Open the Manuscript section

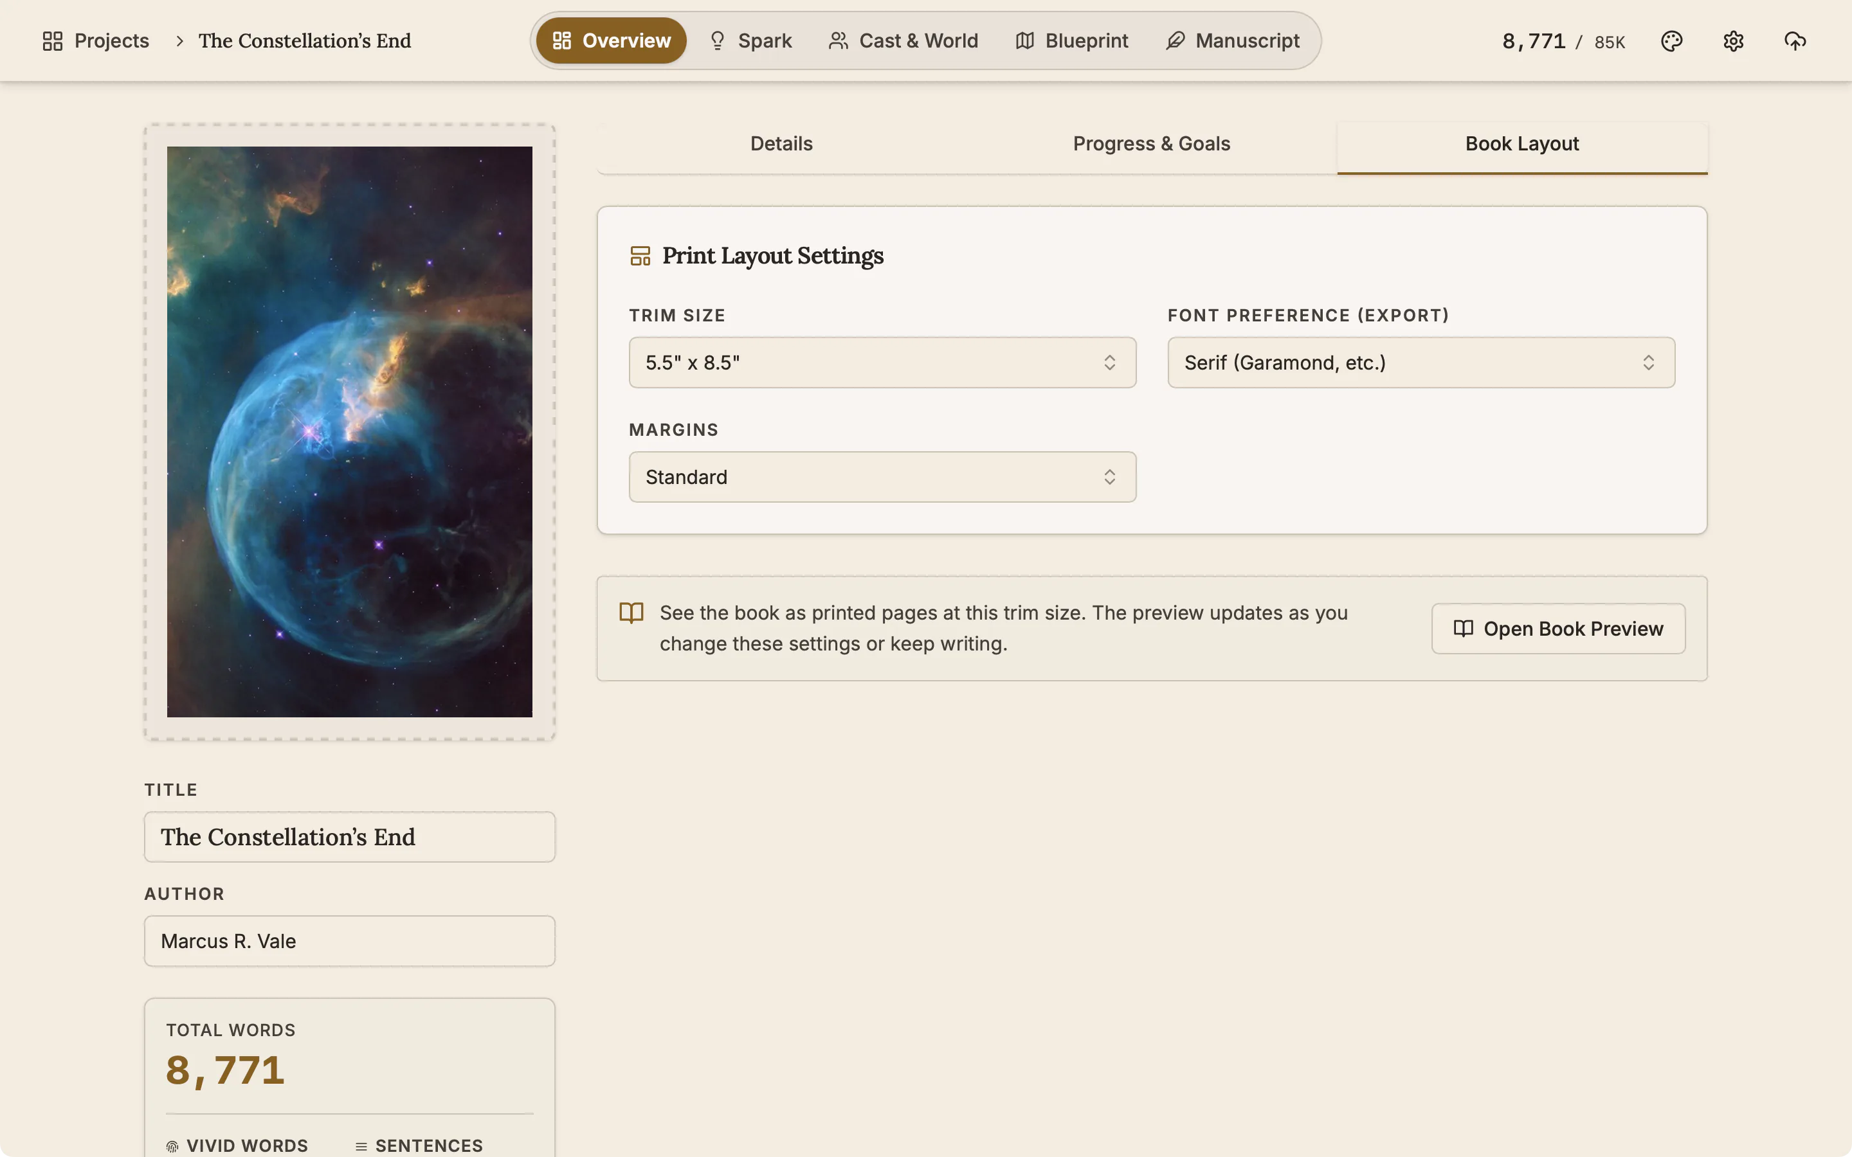1232,40
